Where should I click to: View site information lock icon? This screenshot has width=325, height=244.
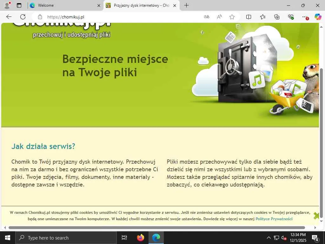pos(40,17)
